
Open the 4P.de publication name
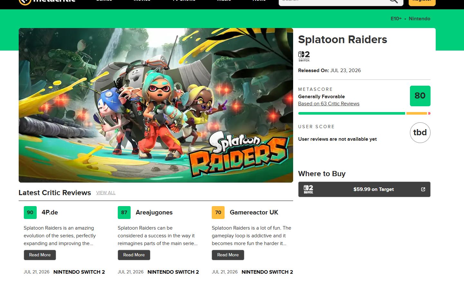tap(50, 213)
